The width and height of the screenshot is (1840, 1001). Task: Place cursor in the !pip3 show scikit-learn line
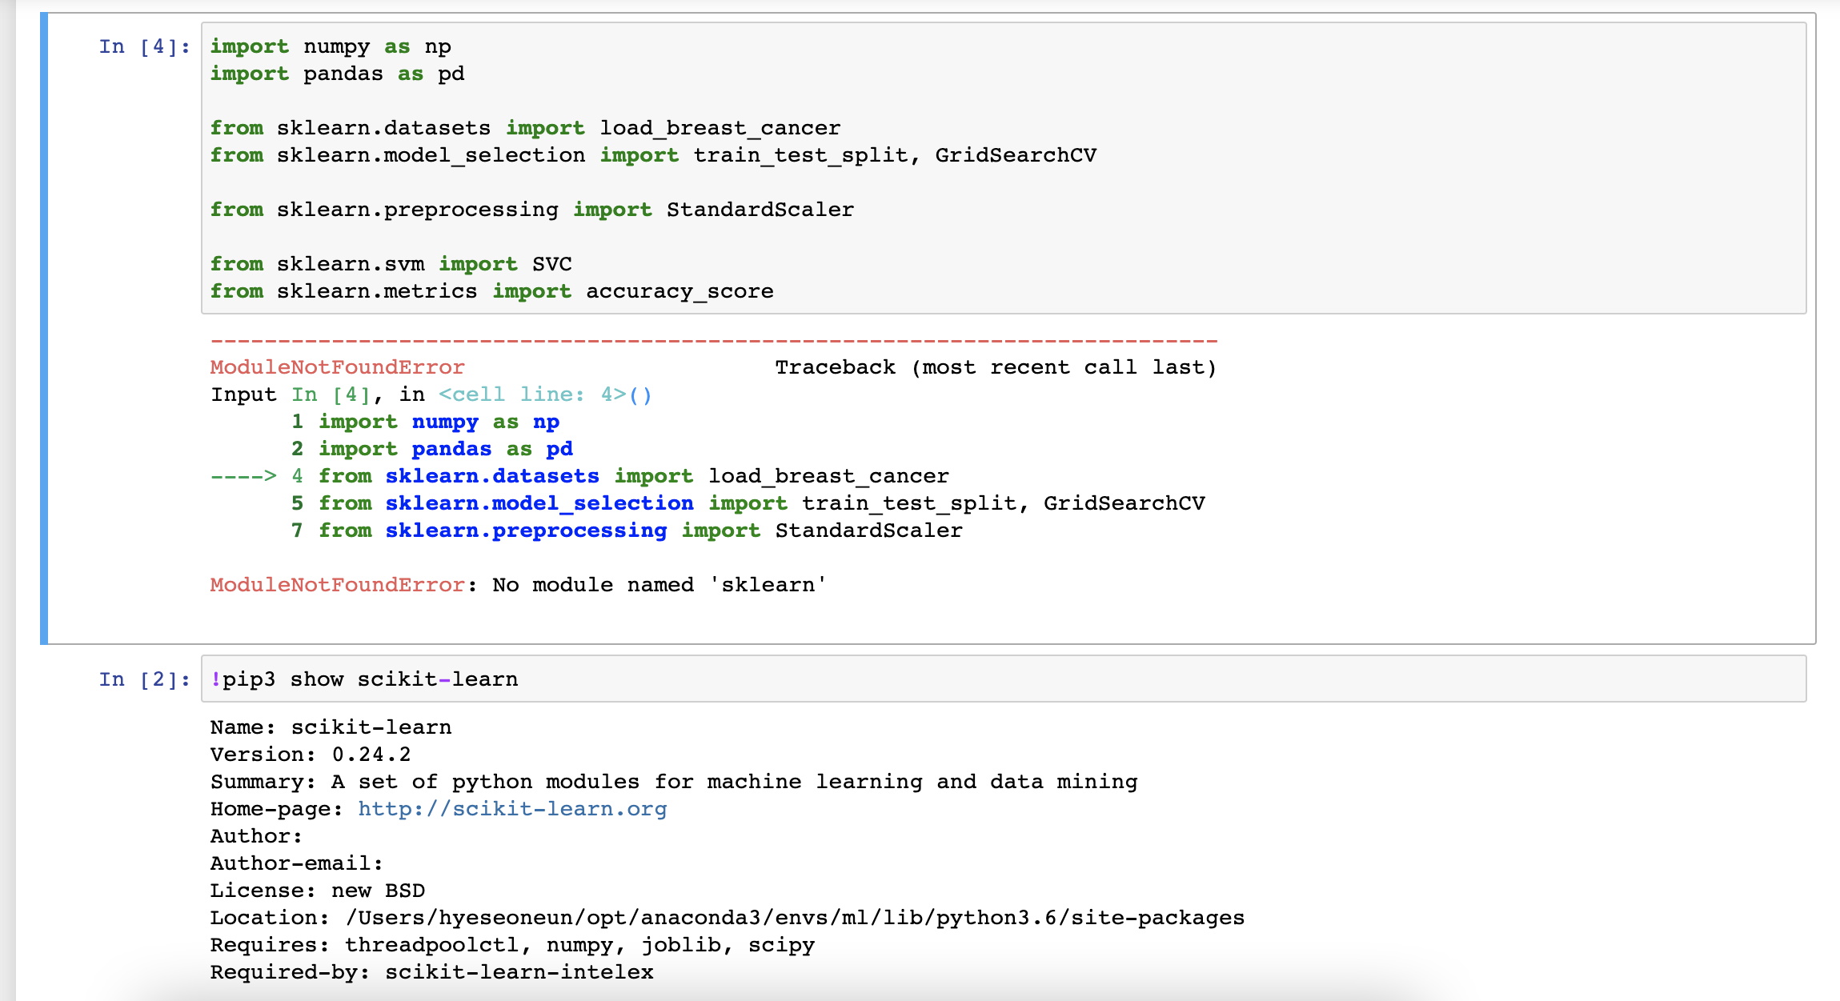pos(363,679)
